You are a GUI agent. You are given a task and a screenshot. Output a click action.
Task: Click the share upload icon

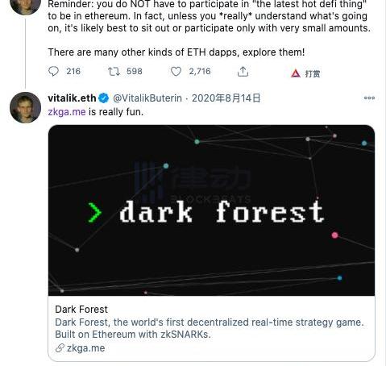pyautogui.click(x=243, y=72)
